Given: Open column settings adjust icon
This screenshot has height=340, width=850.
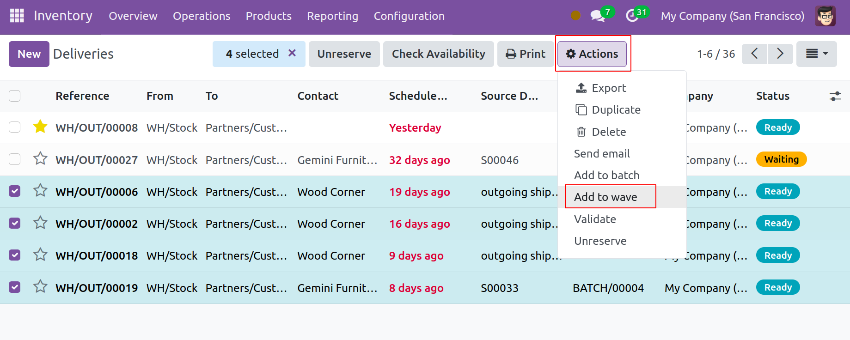Looking at the screenshot, I should click(835, 96).
